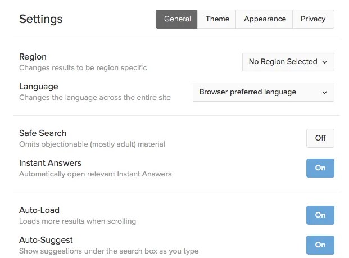The image size is (349, 258).
Task: Click the Settings page heading
Action: coord(41,19)
